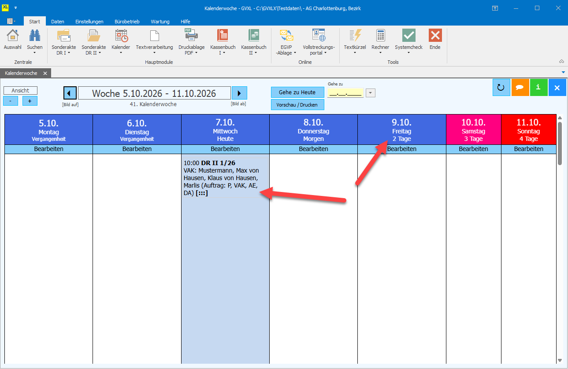Click Gehe zu Heute button
This screenshot has width=568, height=369.
coord(297,92)
